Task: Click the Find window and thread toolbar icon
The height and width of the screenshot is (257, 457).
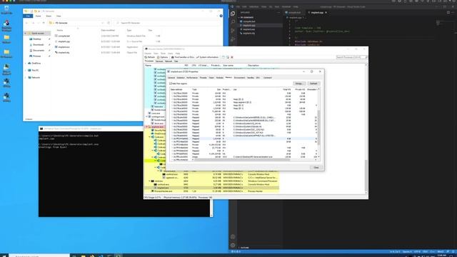Action: 228,57
